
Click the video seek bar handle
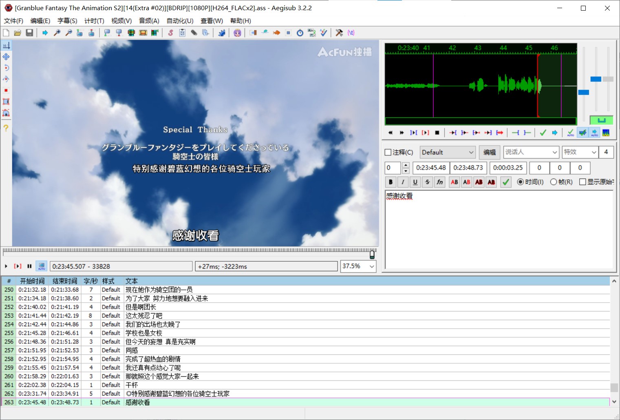tap(372, 254)
